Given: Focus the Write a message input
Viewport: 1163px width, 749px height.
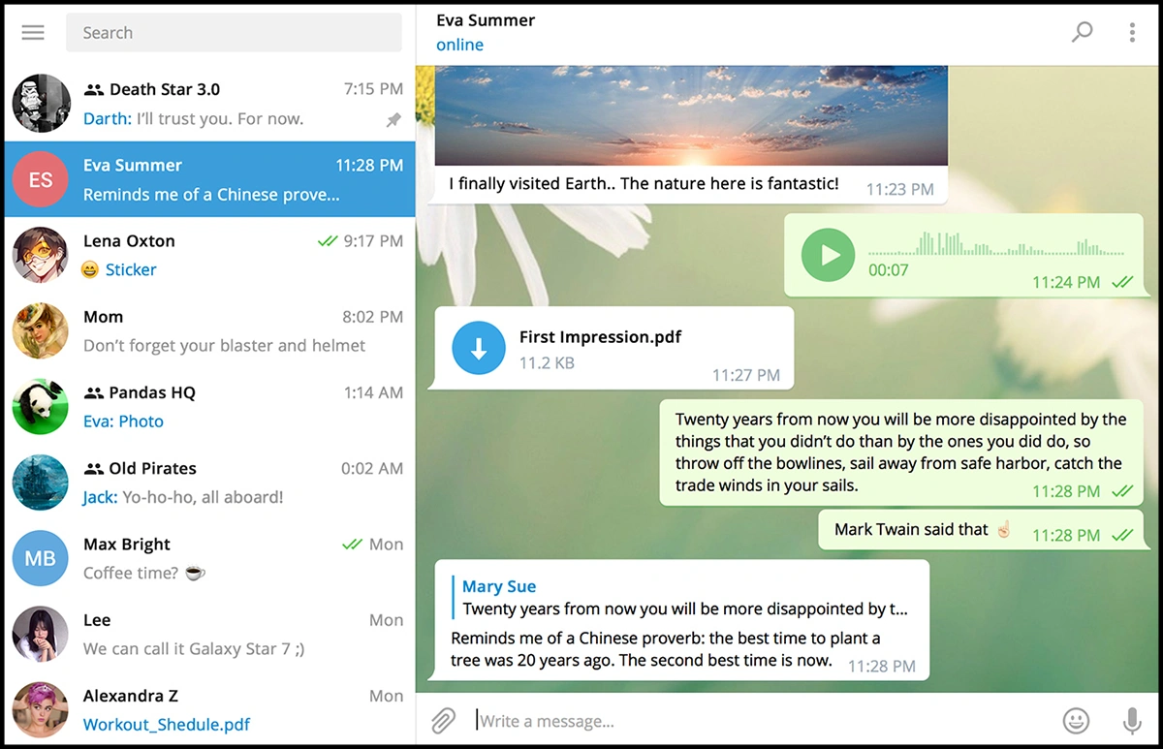Looking at the screenshot, I should point(756,721).
